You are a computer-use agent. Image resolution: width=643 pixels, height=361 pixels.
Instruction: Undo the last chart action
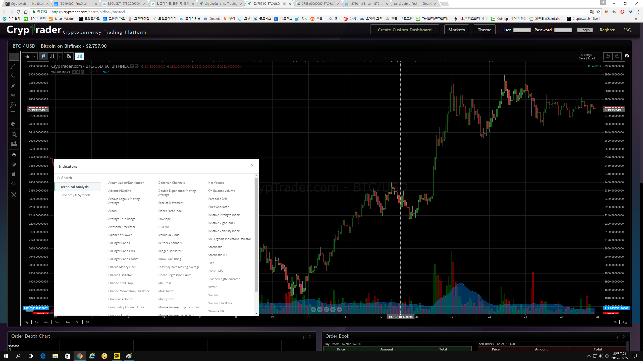click(x=608, y=56)
